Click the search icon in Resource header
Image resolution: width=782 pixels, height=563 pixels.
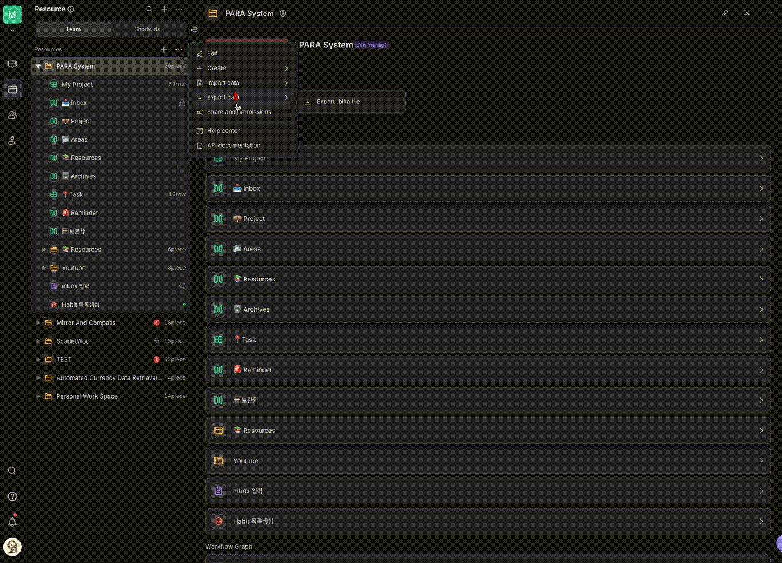pos(149,9)
